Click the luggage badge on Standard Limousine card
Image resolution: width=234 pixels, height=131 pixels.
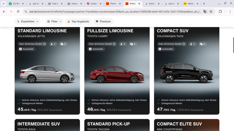[63, 44]
